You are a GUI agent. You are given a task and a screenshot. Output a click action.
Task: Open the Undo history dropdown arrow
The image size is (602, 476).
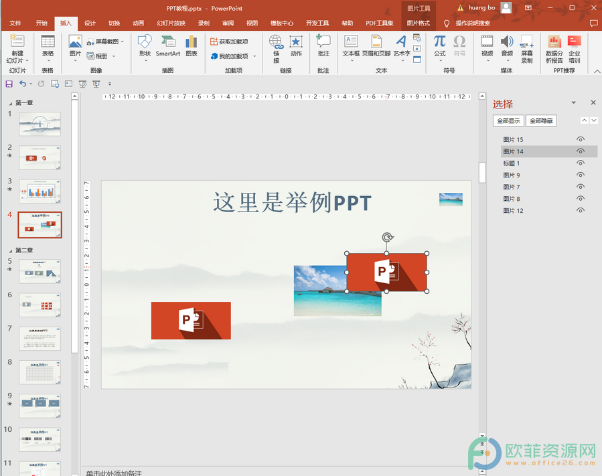coord(31,84)
